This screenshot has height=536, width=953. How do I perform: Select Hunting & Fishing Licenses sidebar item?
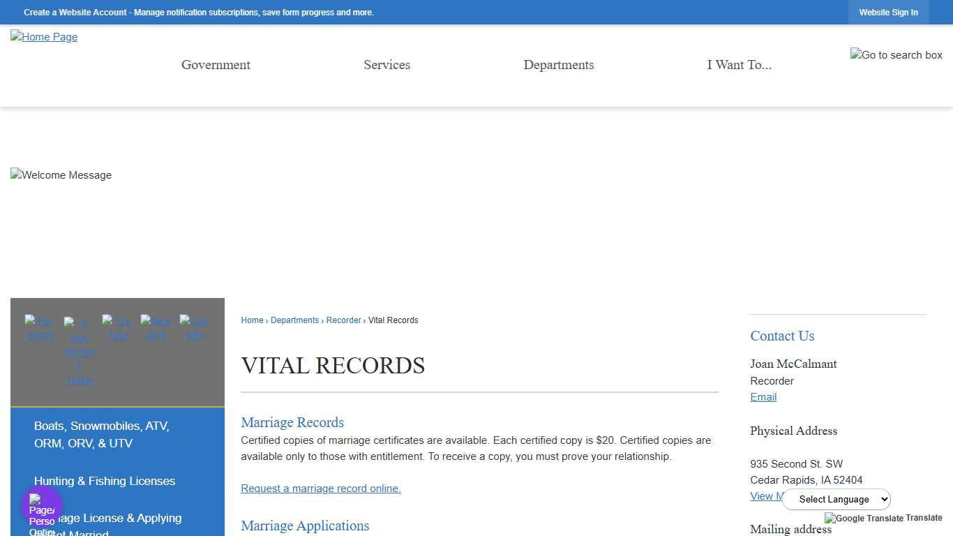pos(105,481)
